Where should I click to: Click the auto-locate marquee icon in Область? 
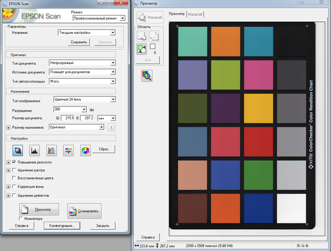[x=141, y=36]
